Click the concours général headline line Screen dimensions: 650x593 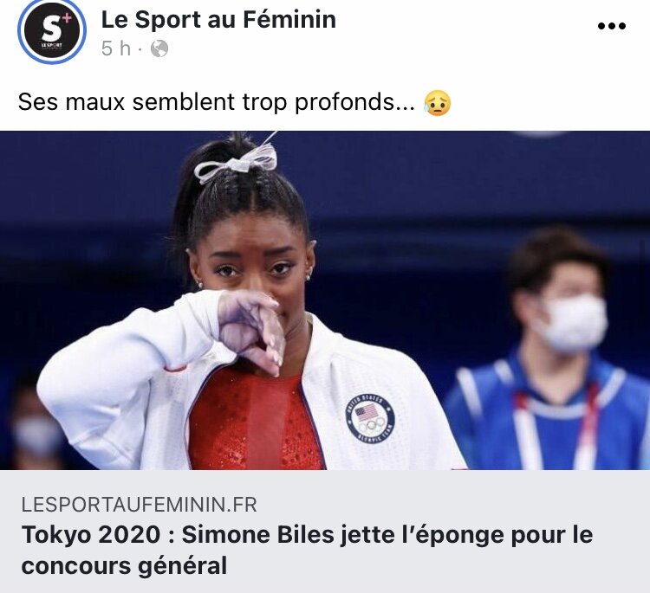124,565
